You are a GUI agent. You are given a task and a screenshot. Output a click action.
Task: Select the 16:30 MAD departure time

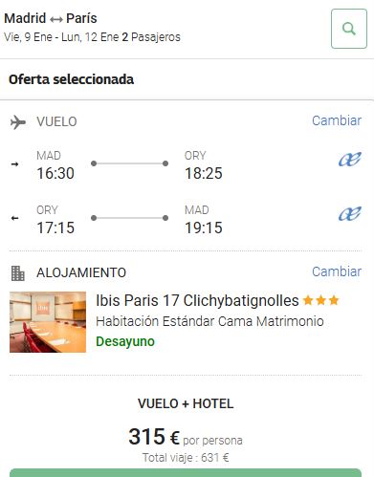55,173
